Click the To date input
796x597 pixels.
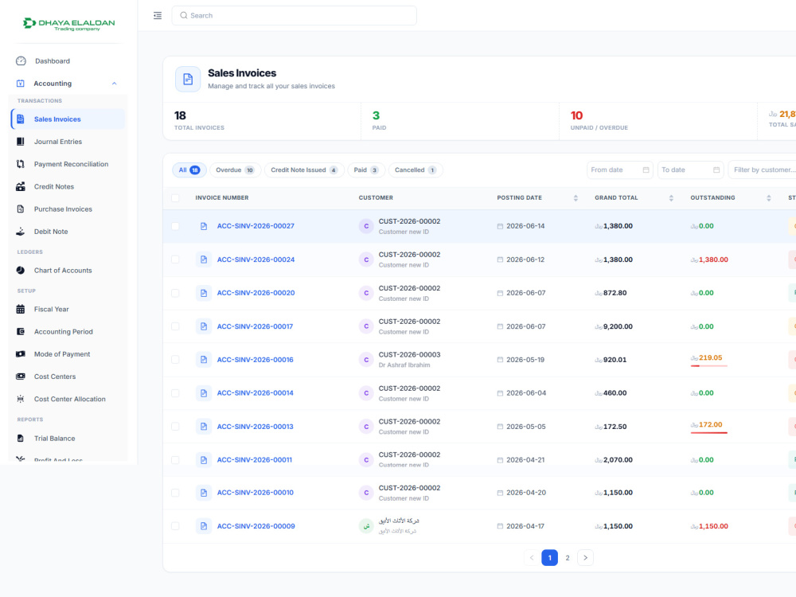point(690,170)
